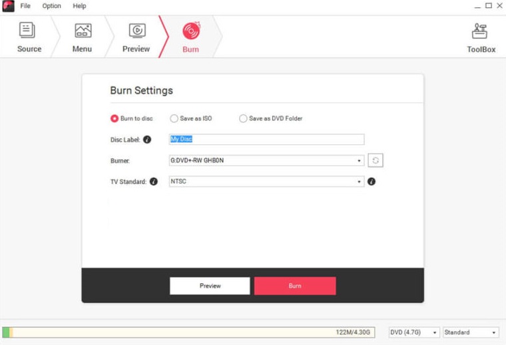Click the disc capacity usage bar
Image resolution: width=506 pixels, height=345 pixels.
point(188,332)
